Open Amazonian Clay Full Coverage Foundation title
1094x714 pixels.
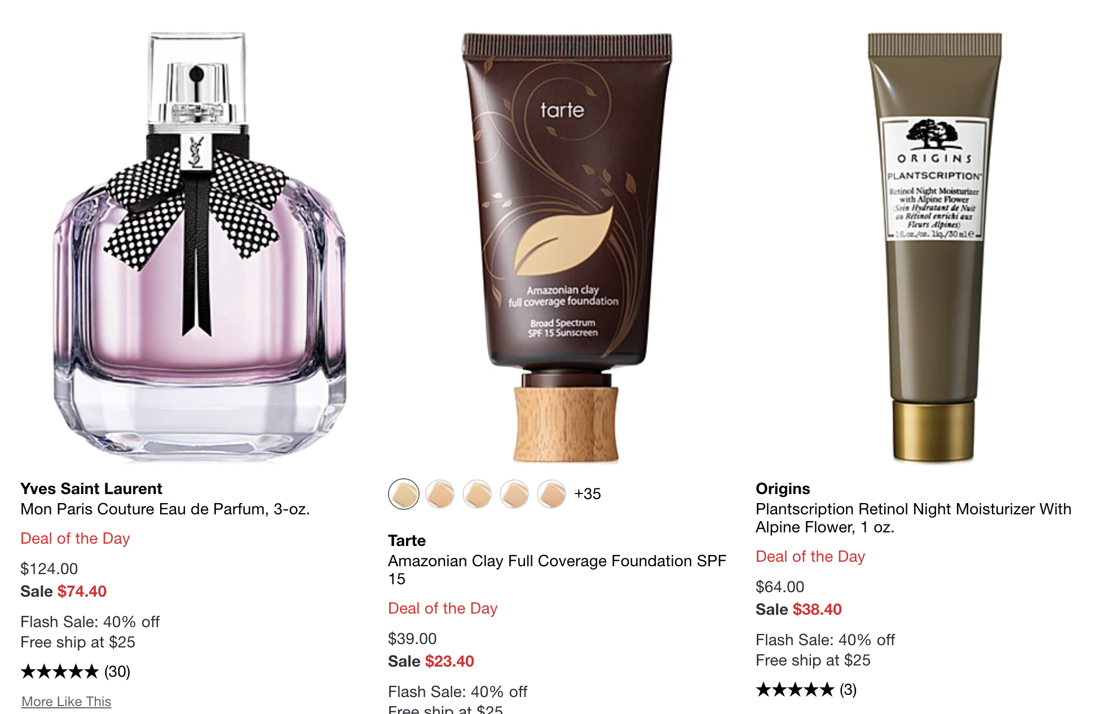(x=557, y=570)
